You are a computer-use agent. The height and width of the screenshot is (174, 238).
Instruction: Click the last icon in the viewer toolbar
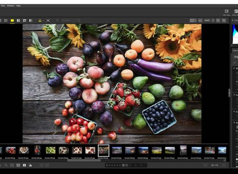click(x=224, y=20)
